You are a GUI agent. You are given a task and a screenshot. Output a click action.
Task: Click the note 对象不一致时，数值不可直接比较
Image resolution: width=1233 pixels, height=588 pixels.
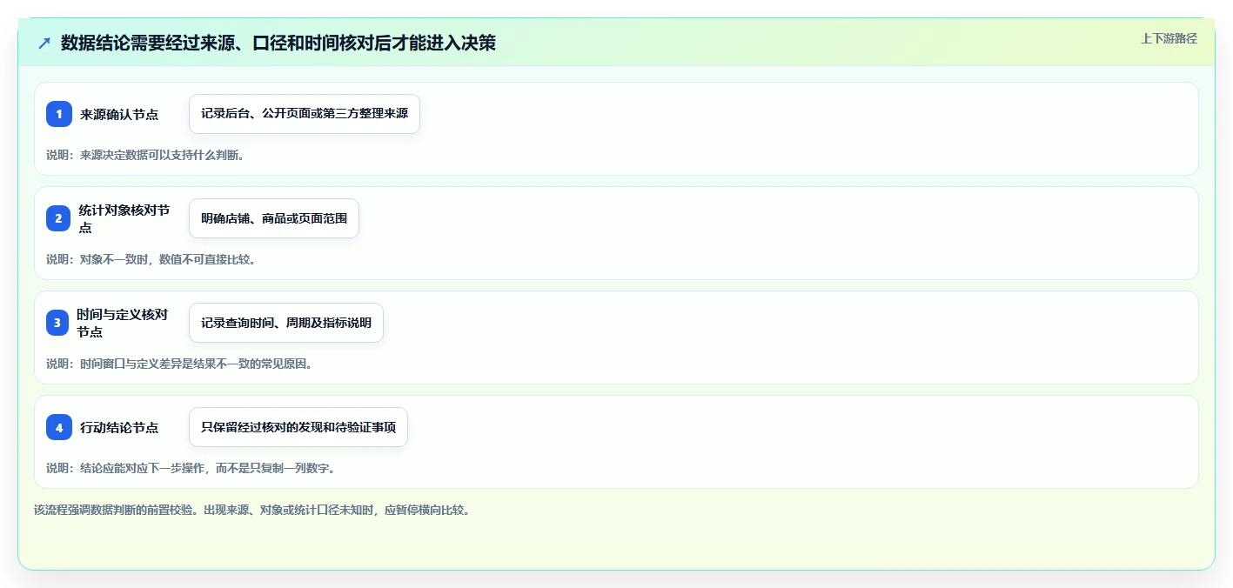[x=151, y=259]
